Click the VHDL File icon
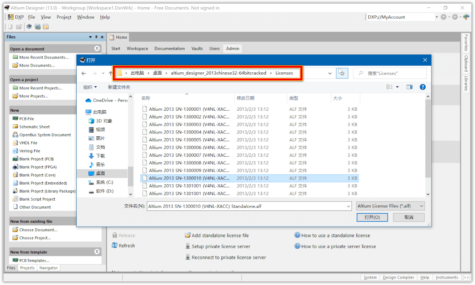This screenshot has height=285, width=475. click(x=15, y=143)
